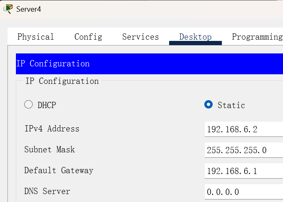283x202 pixels.
Task: Switch to the Physical tab
Action: [36, 37]
